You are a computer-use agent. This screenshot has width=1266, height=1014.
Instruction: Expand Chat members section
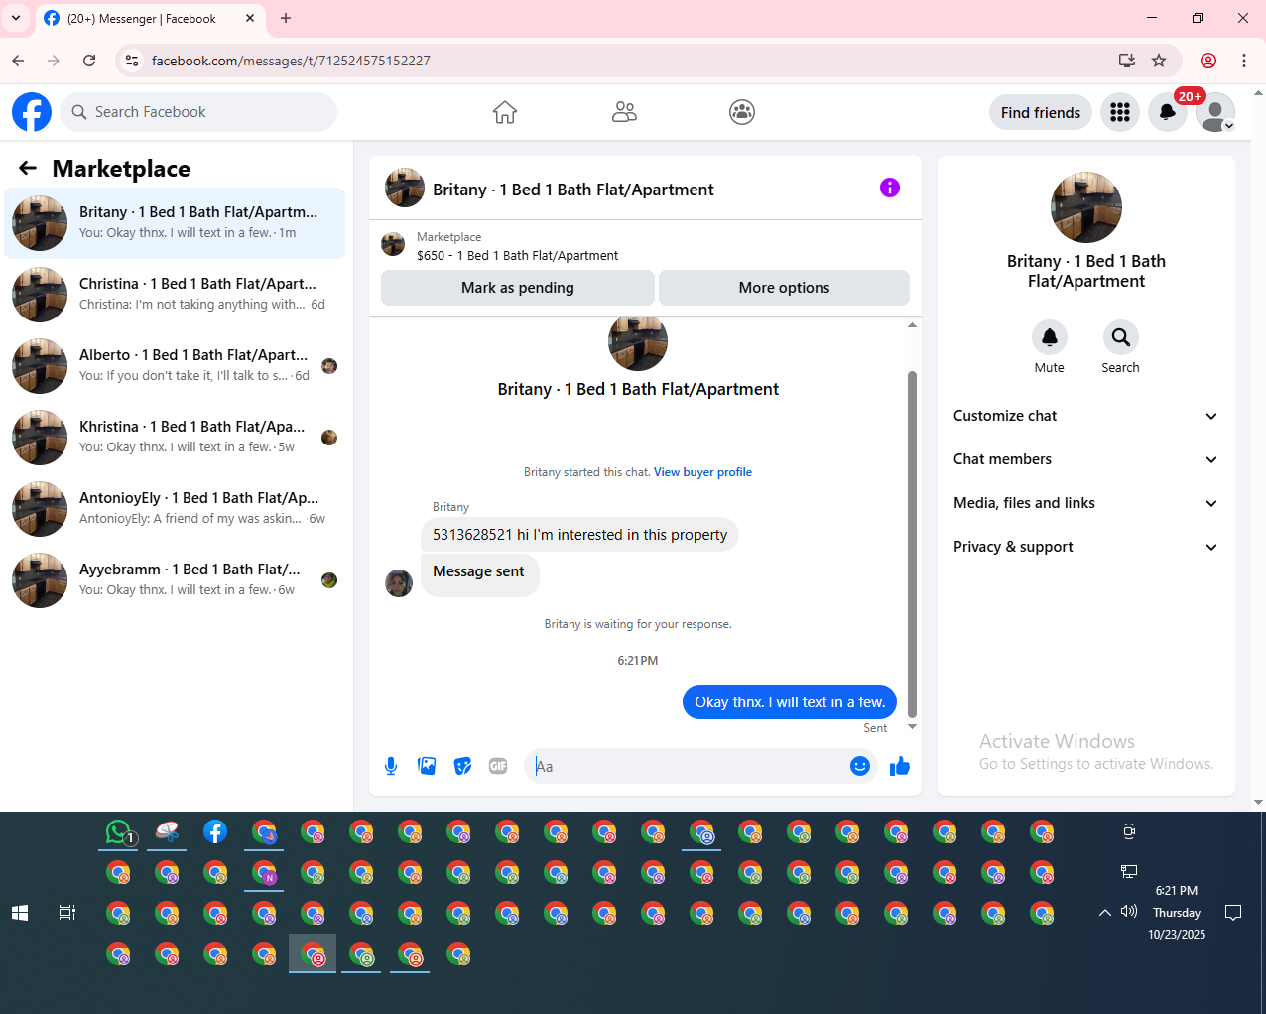click(x=1085, y=459)
